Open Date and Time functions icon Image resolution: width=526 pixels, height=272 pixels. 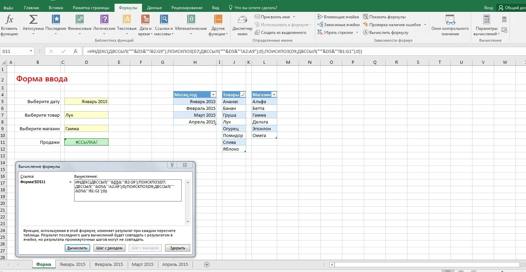pyautogui.click(x=145, y=20)
